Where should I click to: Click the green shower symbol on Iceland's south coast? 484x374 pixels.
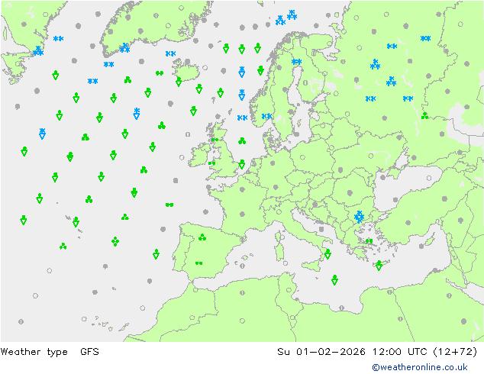(x=179, y=82)
